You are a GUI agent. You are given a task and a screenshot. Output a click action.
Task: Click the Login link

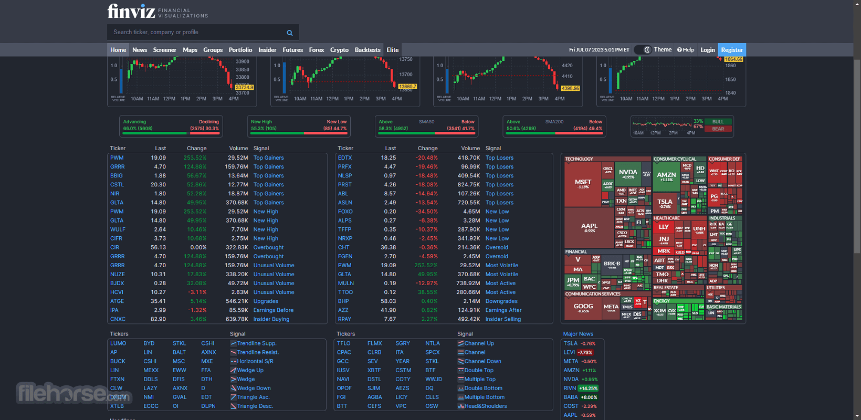tap(708, 50)
